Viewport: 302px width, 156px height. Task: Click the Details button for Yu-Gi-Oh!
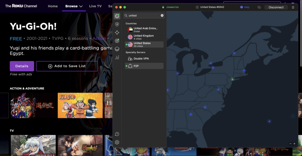click(x=22, y=66)
